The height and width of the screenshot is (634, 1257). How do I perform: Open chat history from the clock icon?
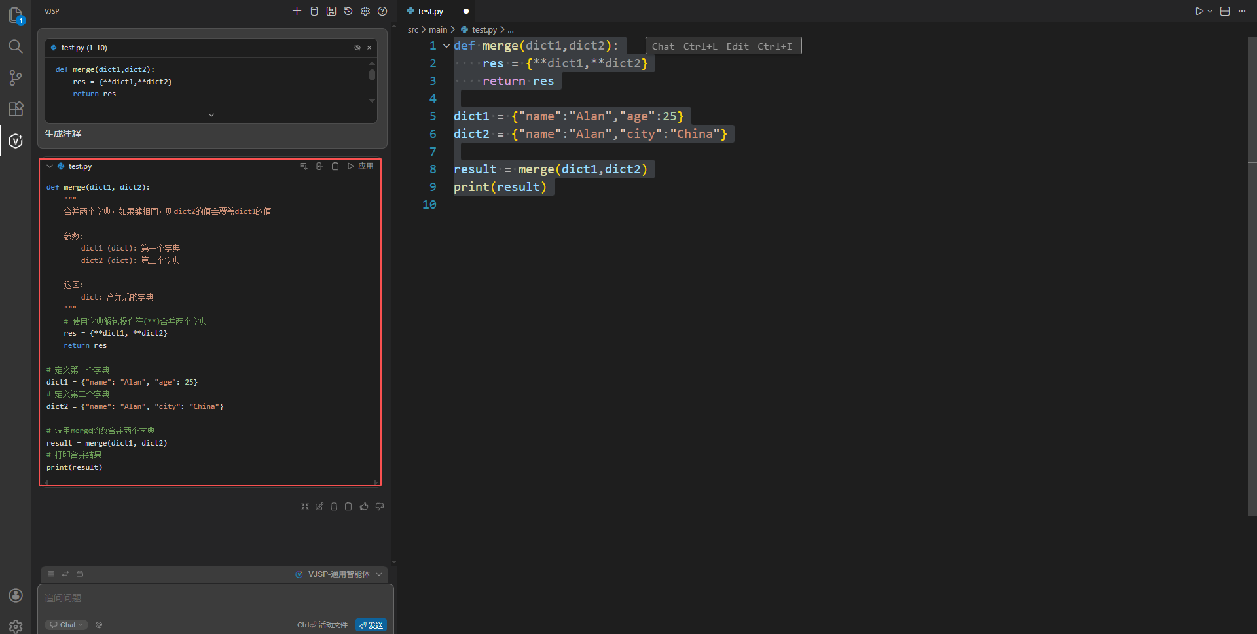coord(348,11)
